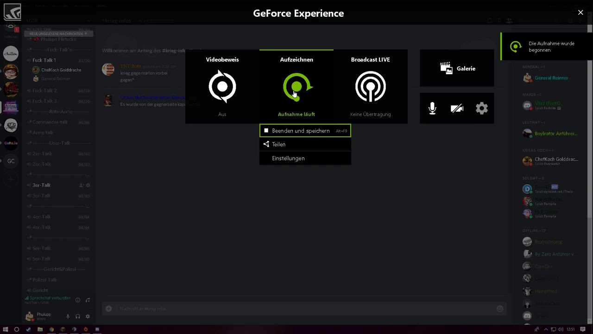Open the Galerie panel
593x334 pixels.
pyautogui.click(x=457, y=68)
